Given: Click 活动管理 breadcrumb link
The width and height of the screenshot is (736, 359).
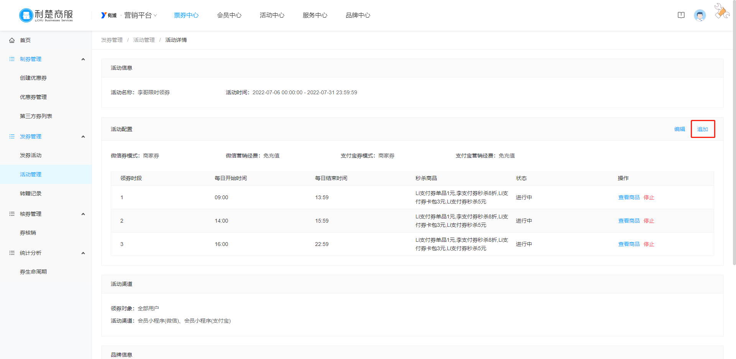Looking at the screenshot, I should click(144, 40).
